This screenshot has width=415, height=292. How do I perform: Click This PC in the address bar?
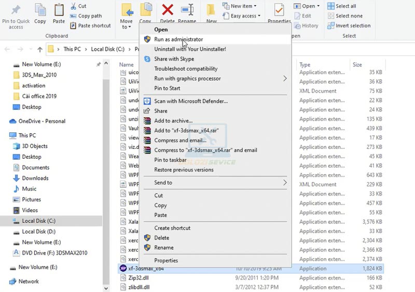coord(72,49)
